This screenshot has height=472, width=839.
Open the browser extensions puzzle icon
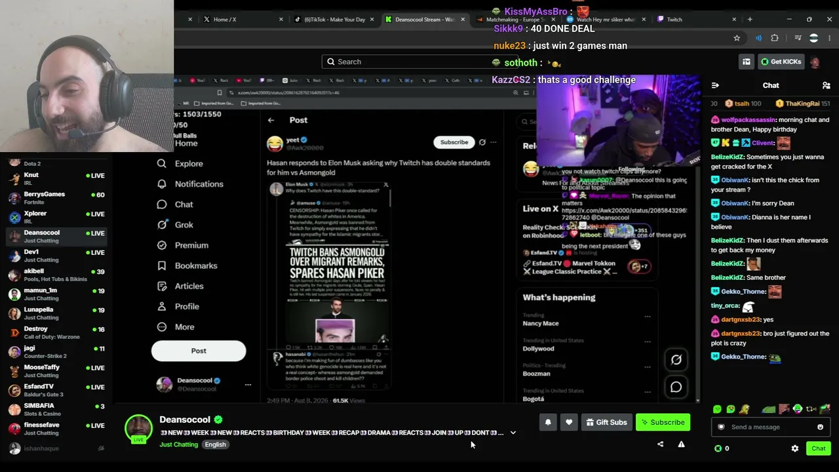pyautogui.click(x=775, y=38)
